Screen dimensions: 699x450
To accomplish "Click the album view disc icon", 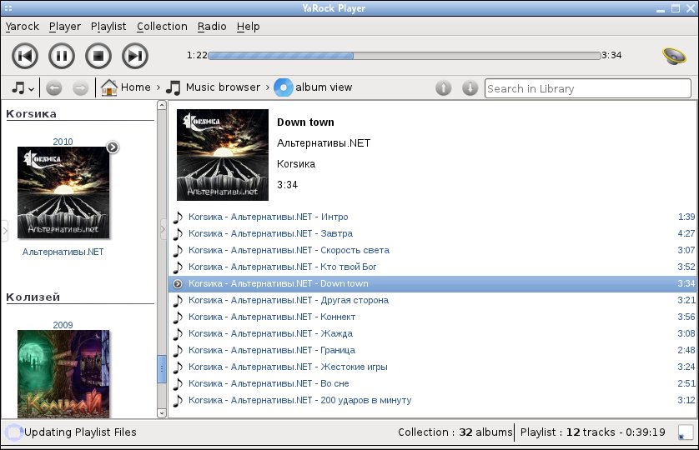I will pos(283,87).
